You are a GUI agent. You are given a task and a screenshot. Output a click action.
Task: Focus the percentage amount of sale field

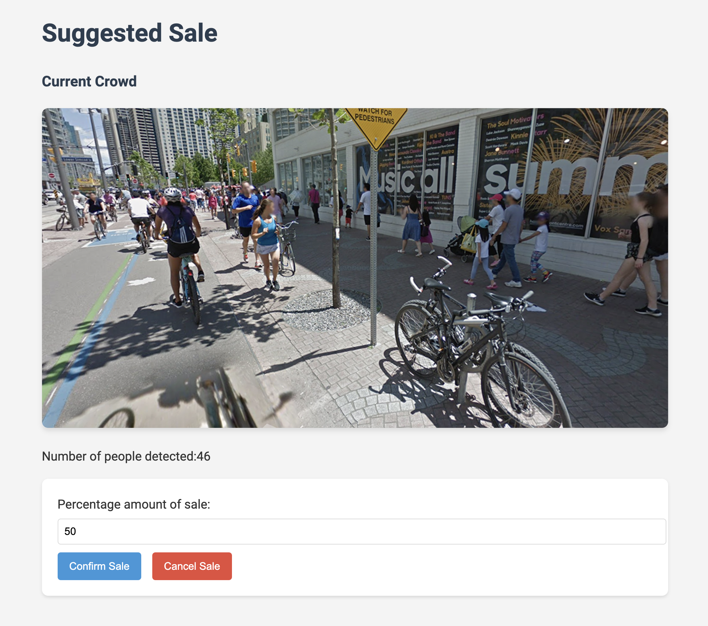(x=361, y=531)
